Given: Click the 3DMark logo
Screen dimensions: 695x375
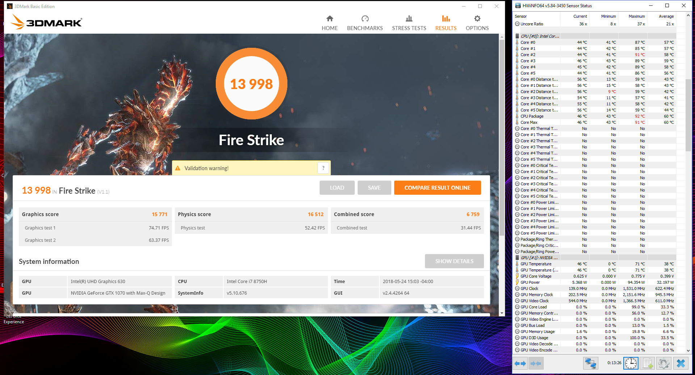Looking at the screenshot, I should point(47,22).
